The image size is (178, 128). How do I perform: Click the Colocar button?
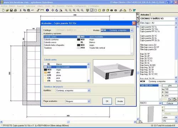click(170, 103)
